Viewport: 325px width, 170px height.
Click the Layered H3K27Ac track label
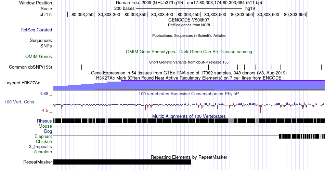click(22, 83)
